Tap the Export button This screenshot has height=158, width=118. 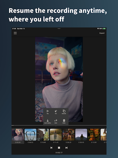point(102,33)
